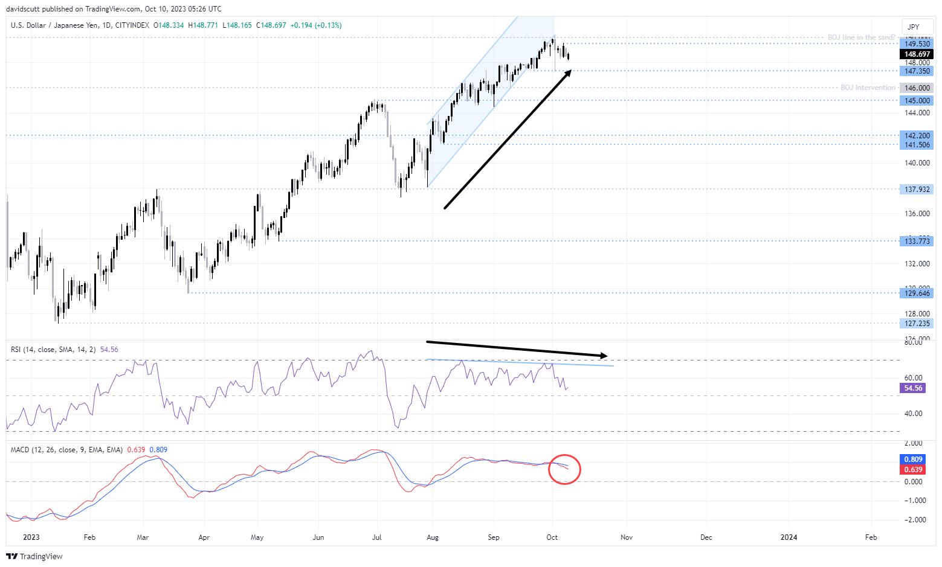942x567 pixels.
Task: Select the 'CITYINDEX' exchange label in title
Action: pyautogui.click(x=132, y=25)
